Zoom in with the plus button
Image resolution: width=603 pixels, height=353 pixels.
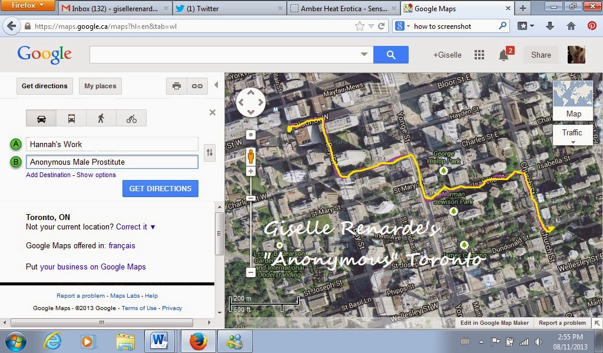click(251, 171)
